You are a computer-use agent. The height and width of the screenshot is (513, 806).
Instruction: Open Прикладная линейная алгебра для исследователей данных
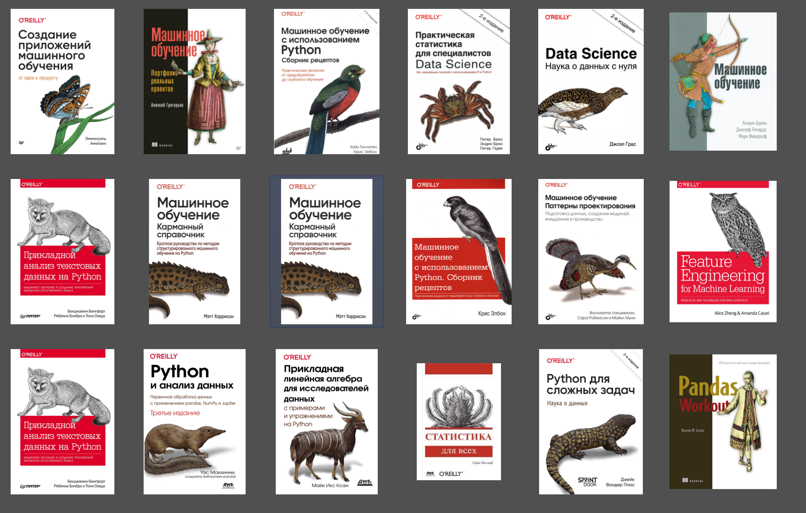(327, 422)
